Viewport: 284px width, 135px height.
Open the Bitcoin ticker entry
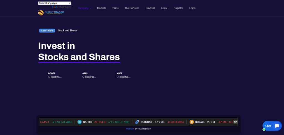pyautogui.click(x=211, y=122)
